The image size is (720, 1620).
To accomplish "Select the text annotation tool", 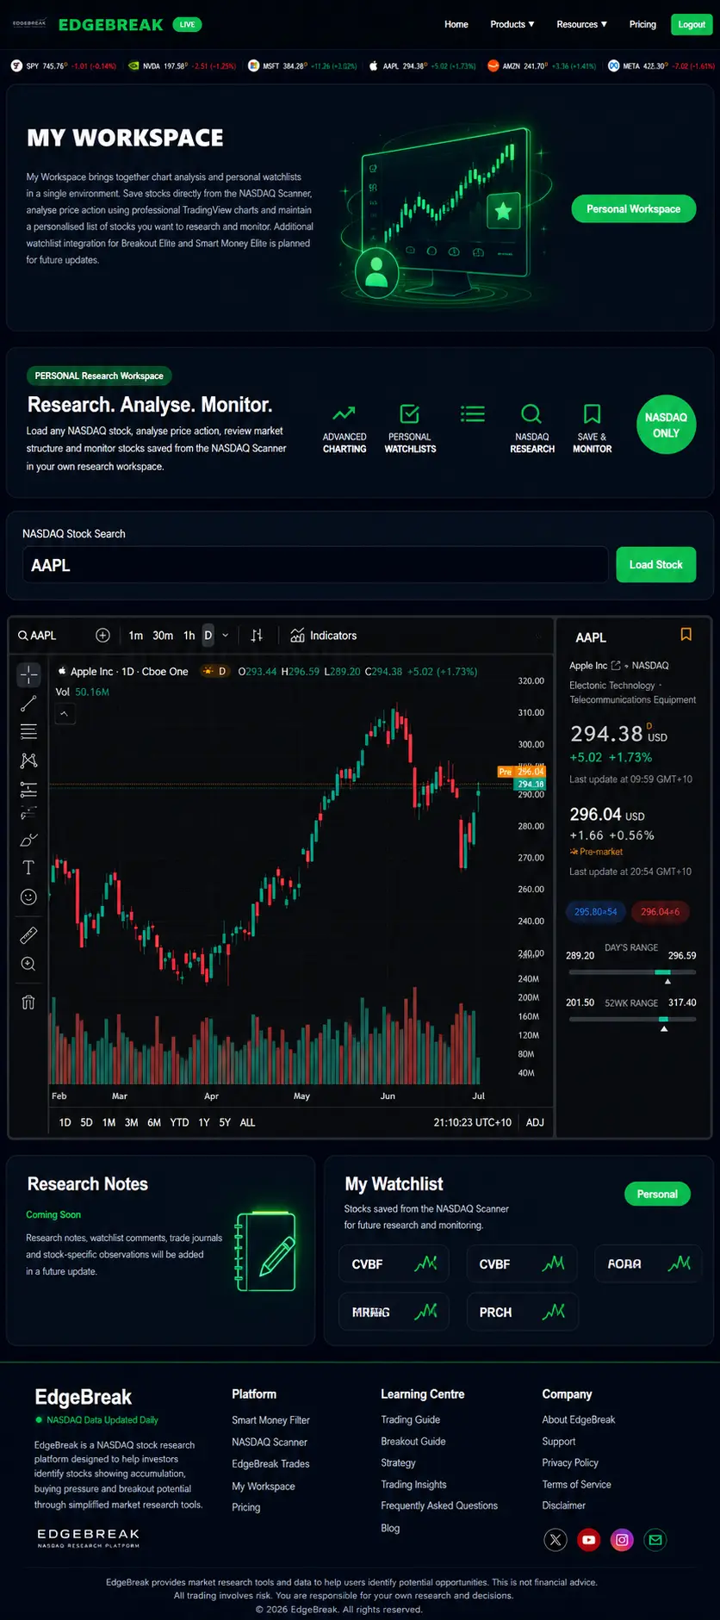I will tap(28, 867).
